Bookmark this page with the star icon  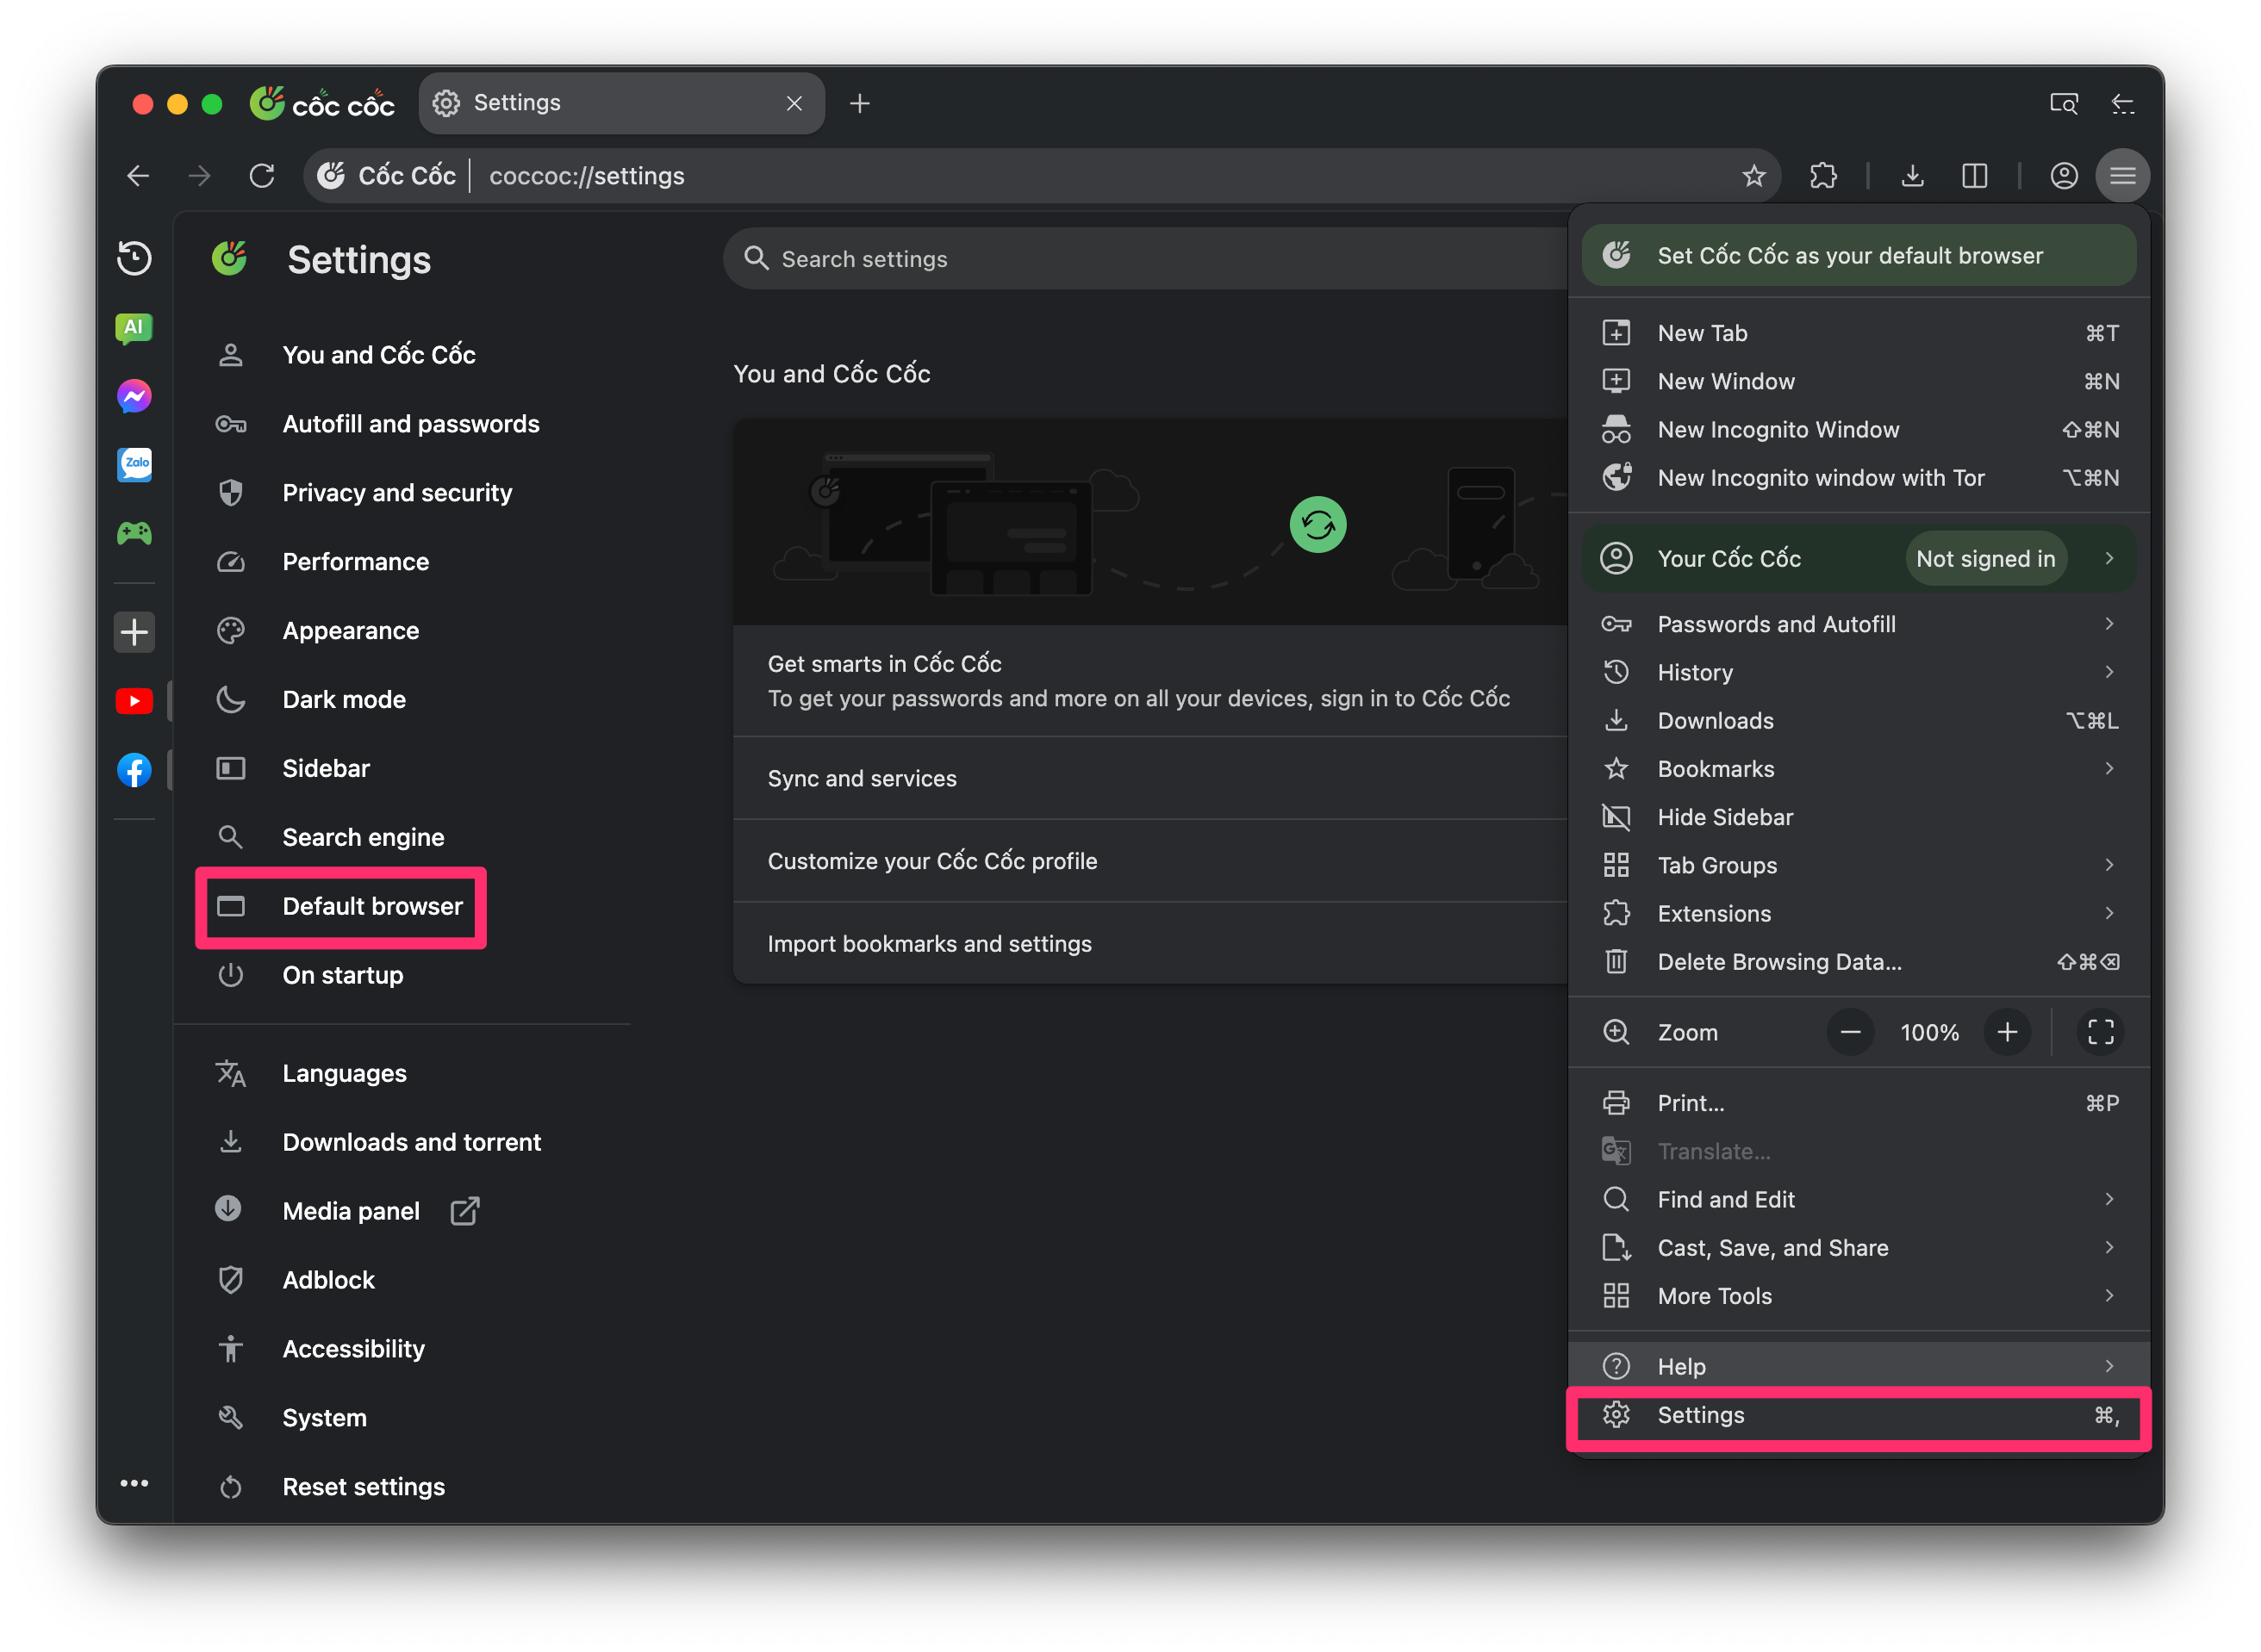(1753, 176)
